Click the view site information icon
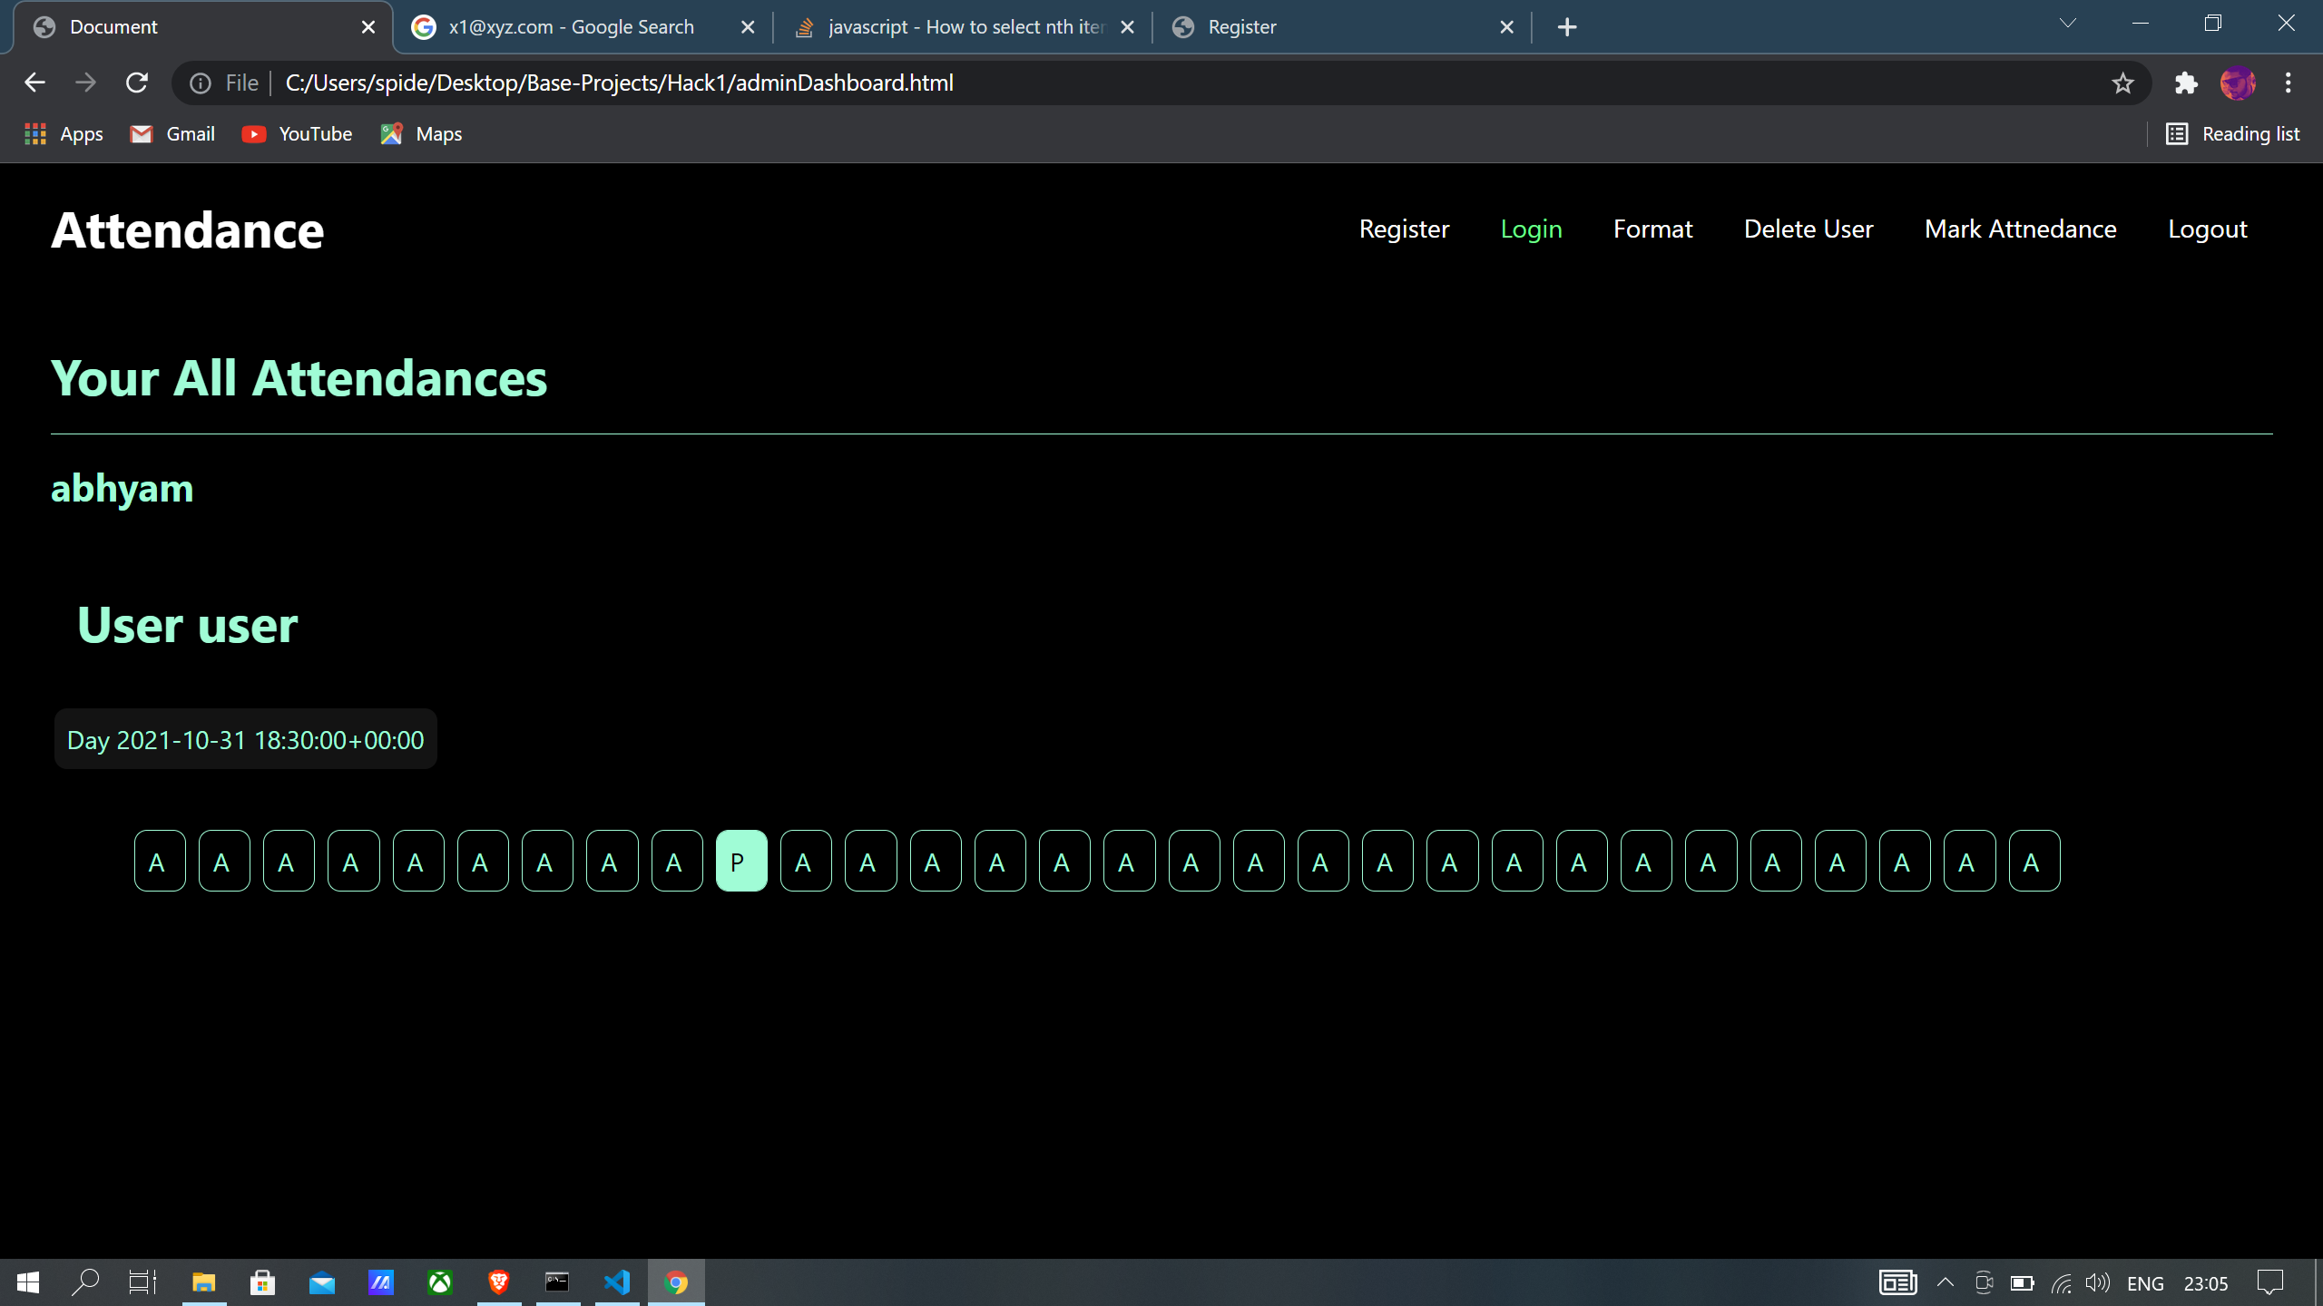The image size is (2323, 1306). tap(201, 83)
